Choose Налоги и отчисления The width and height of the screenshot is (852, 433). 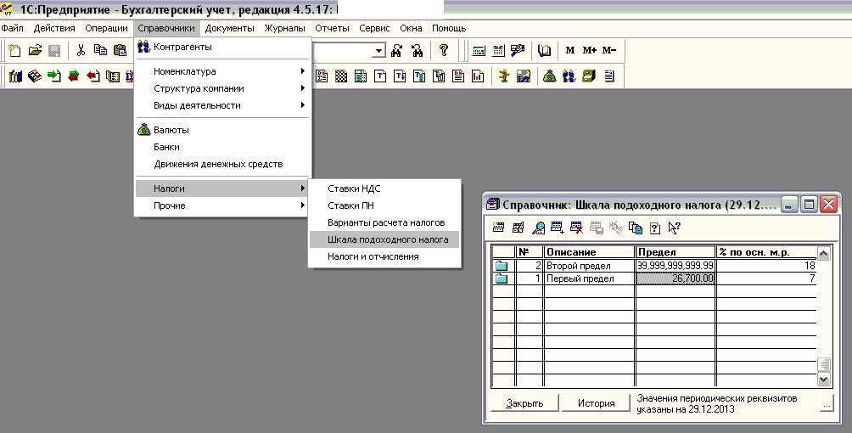click(x=384, y=256)
